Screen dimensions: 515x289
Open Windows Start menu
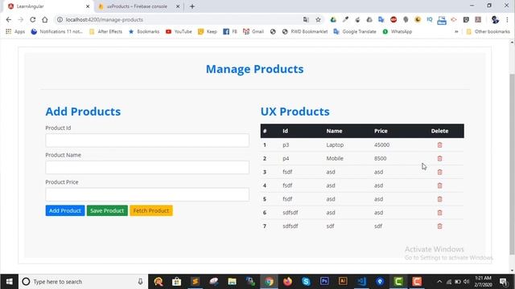(x=9, y=282)
